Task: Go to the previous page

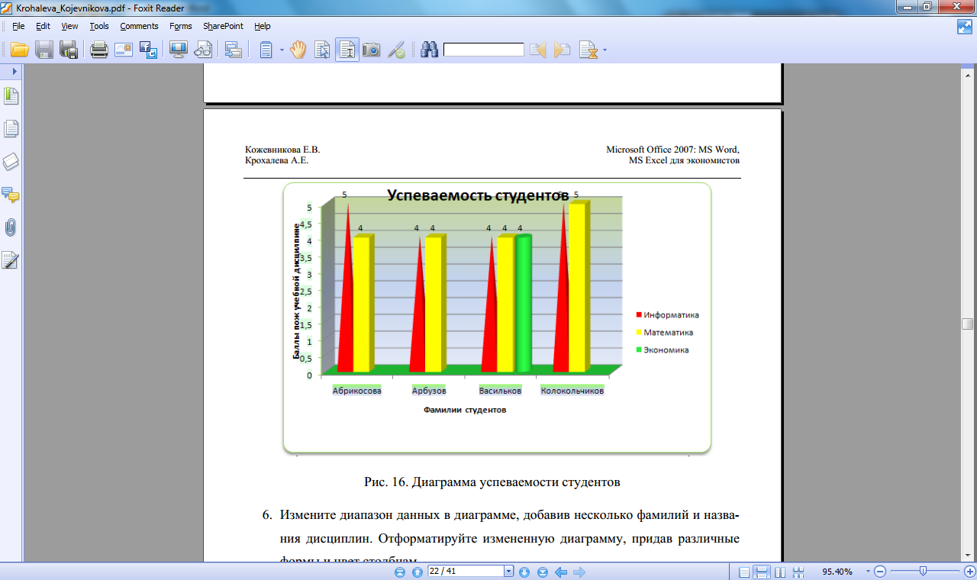Action: [417, 572]
